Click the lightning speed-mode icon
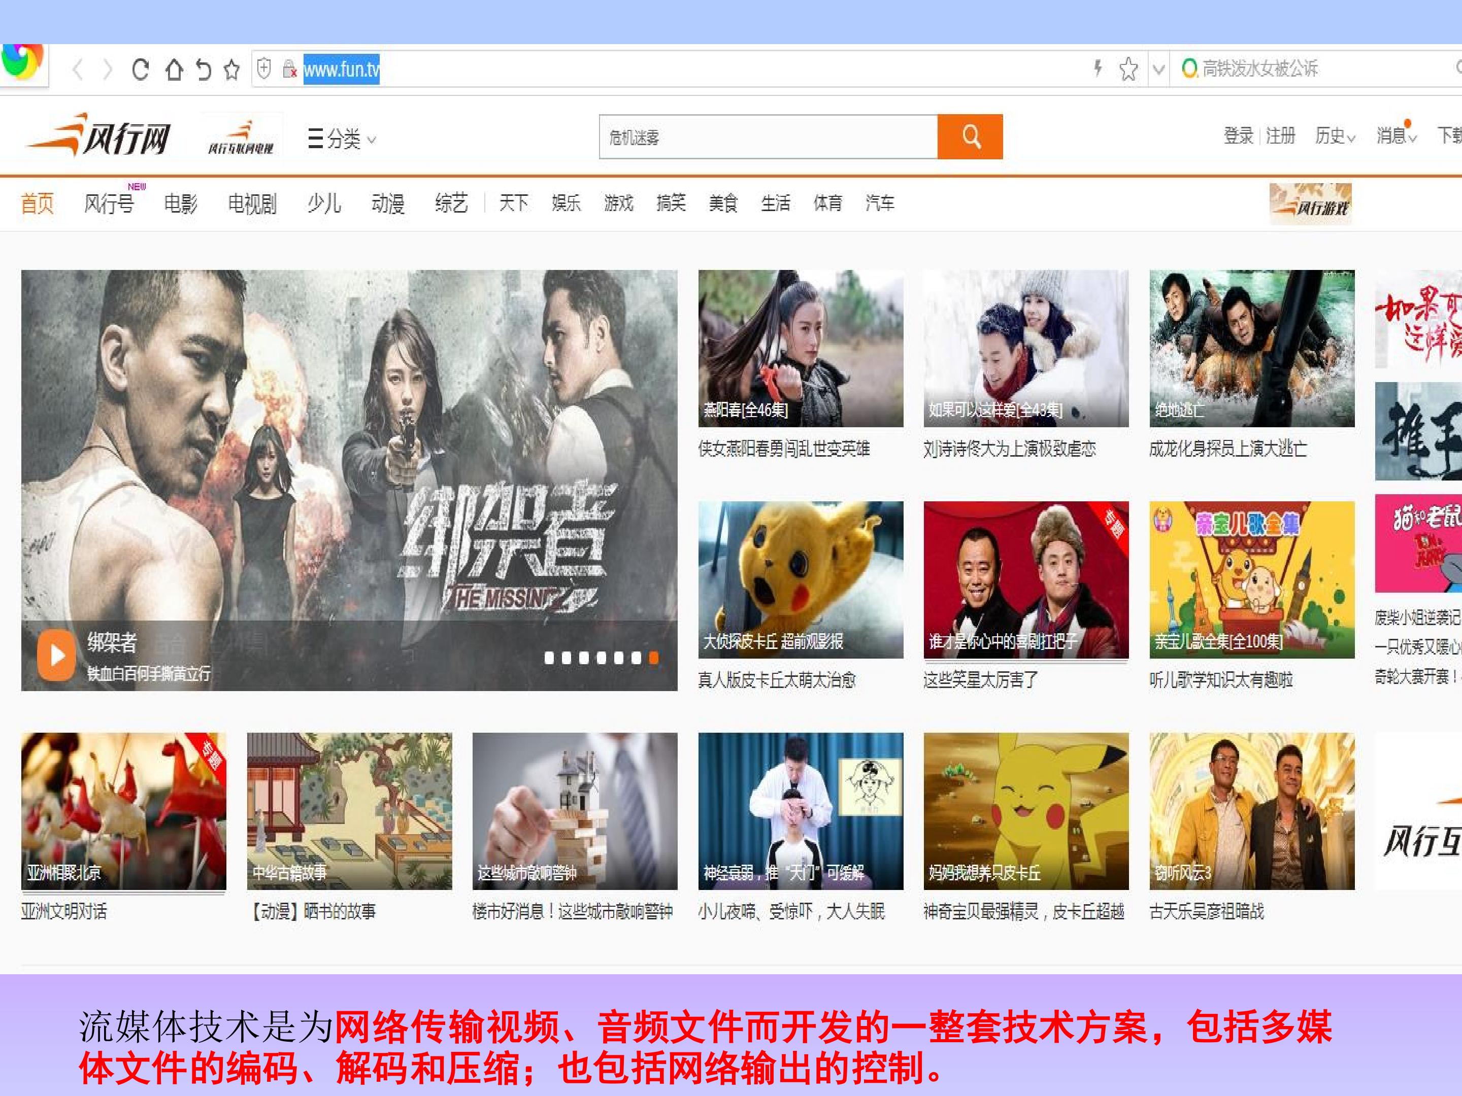Viewport: 1462px width, 1096px height. click(x=1098, y=68)
